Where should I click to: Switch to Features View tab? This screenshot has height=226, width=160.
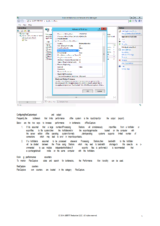point(50,102)
